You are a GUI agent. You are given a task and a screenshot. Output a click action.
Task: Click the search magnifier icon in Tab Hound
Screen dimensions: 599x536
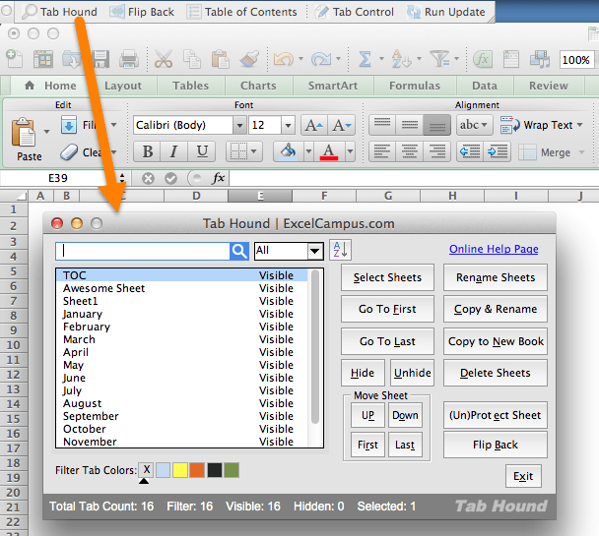(x=239, y=251)
